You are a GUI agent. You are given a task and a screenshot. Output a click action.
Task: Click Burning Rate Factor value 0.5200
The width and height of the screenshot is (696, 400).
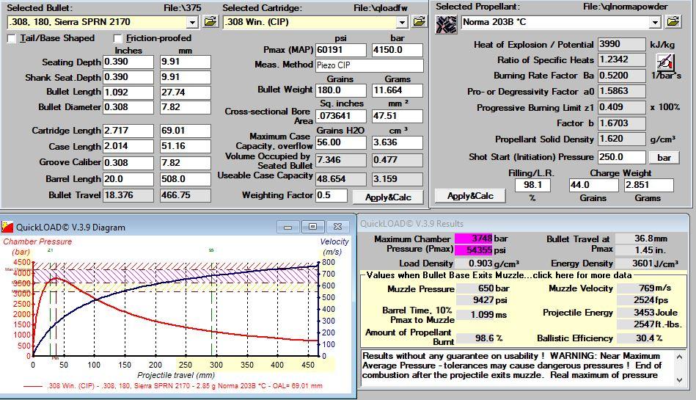622,76
